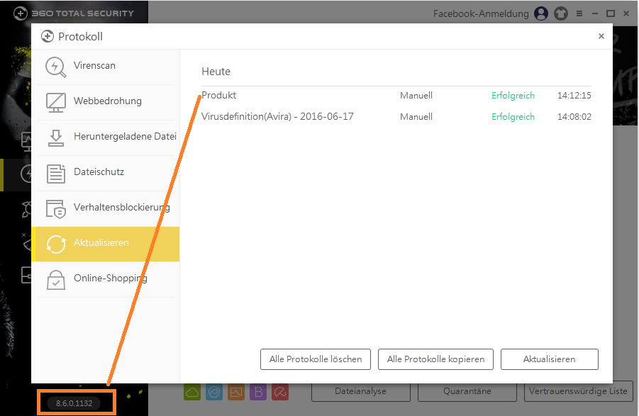This screenshot has height=416, width=639.
Task: Select the Webbedrohung log category
Action: coord(105,102)
